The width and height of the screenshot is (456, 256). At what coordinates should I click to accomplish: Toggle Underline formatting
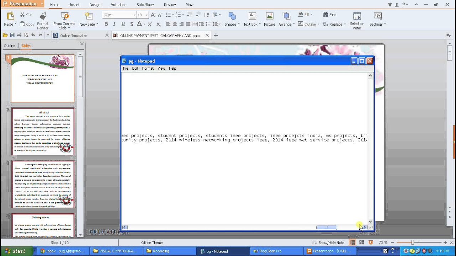pyautogui.click(x=123, y=24)
